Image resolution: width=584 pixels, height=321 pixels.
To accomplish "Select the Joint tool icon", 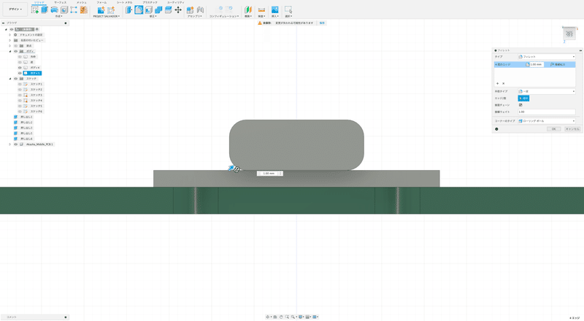I will tap(200, 10).
